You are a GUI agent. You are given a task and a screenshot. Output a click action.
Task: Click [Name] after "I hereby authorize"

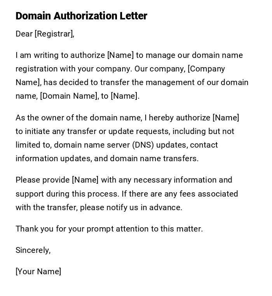pos(226,118)
